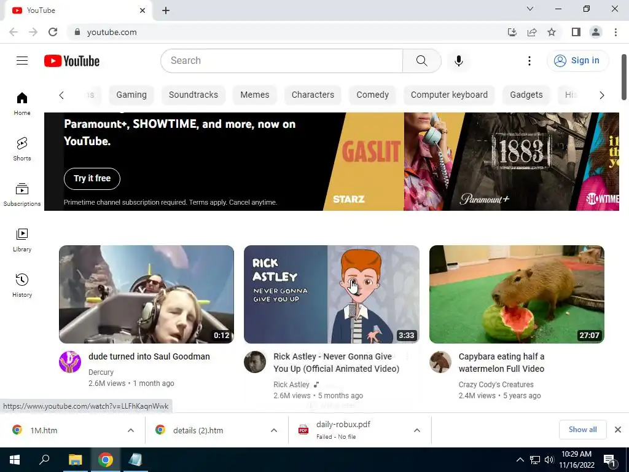Open Crazy Cody's Creatures channel avatar

[x=440, y=361]
